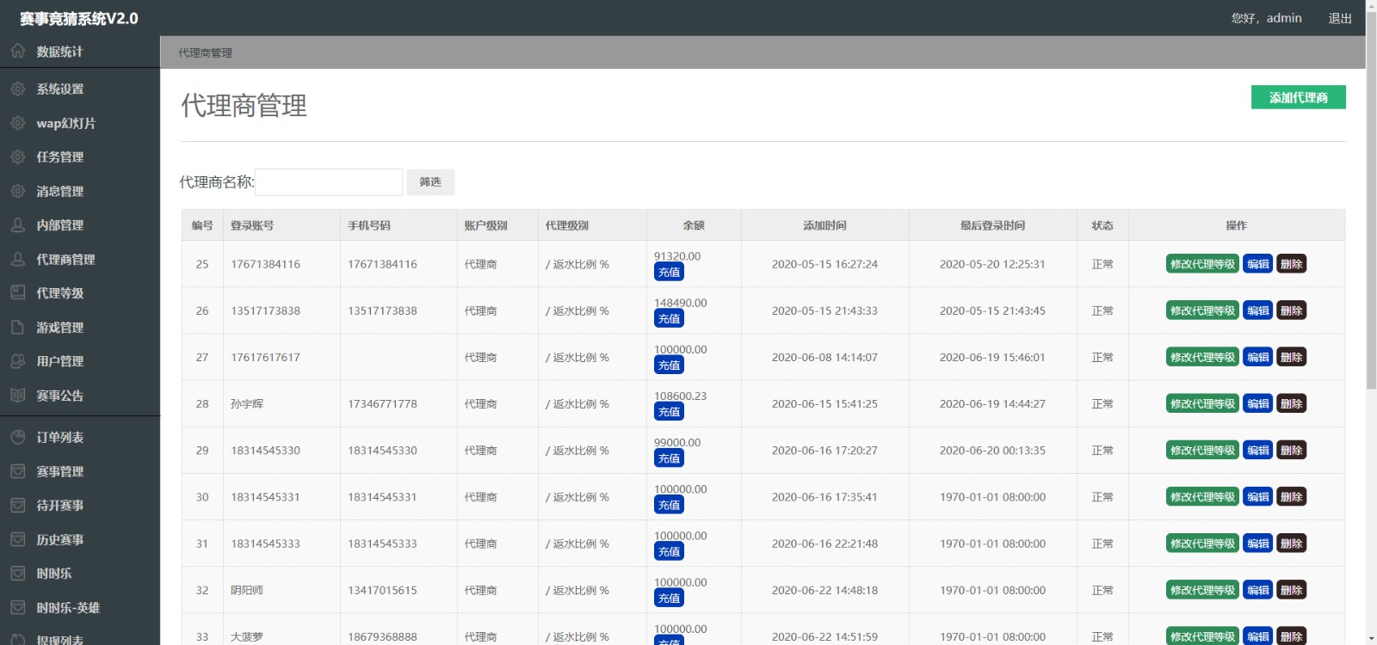
Task: Open 任务管理 in the sidebar
Action: point(59,157)
